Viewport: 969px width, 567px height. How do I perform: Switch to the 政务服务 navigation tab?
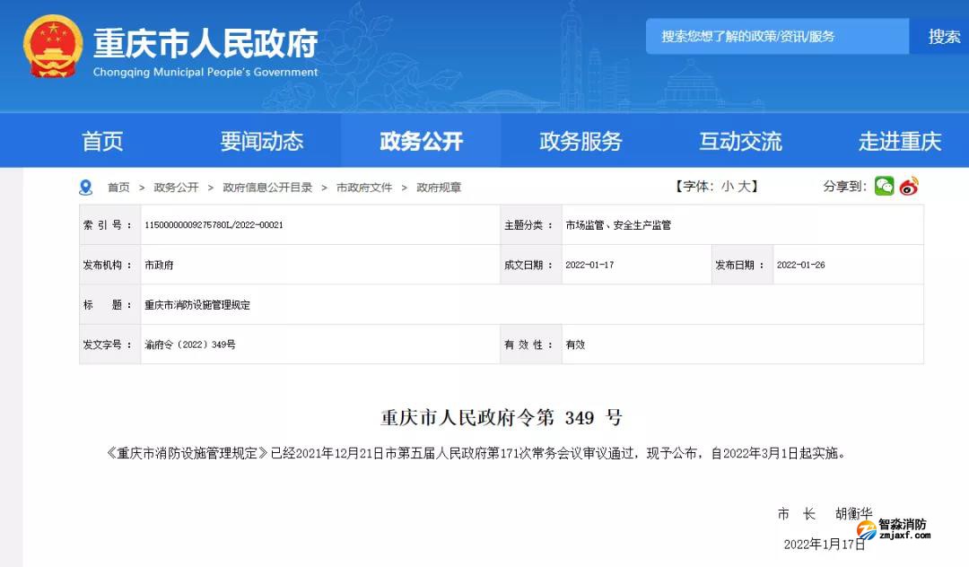pos(577,140)
